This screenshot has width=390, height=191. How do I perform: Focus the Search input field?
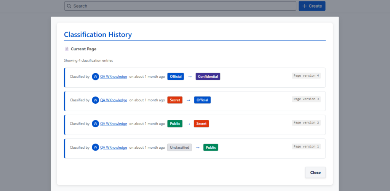183,6
